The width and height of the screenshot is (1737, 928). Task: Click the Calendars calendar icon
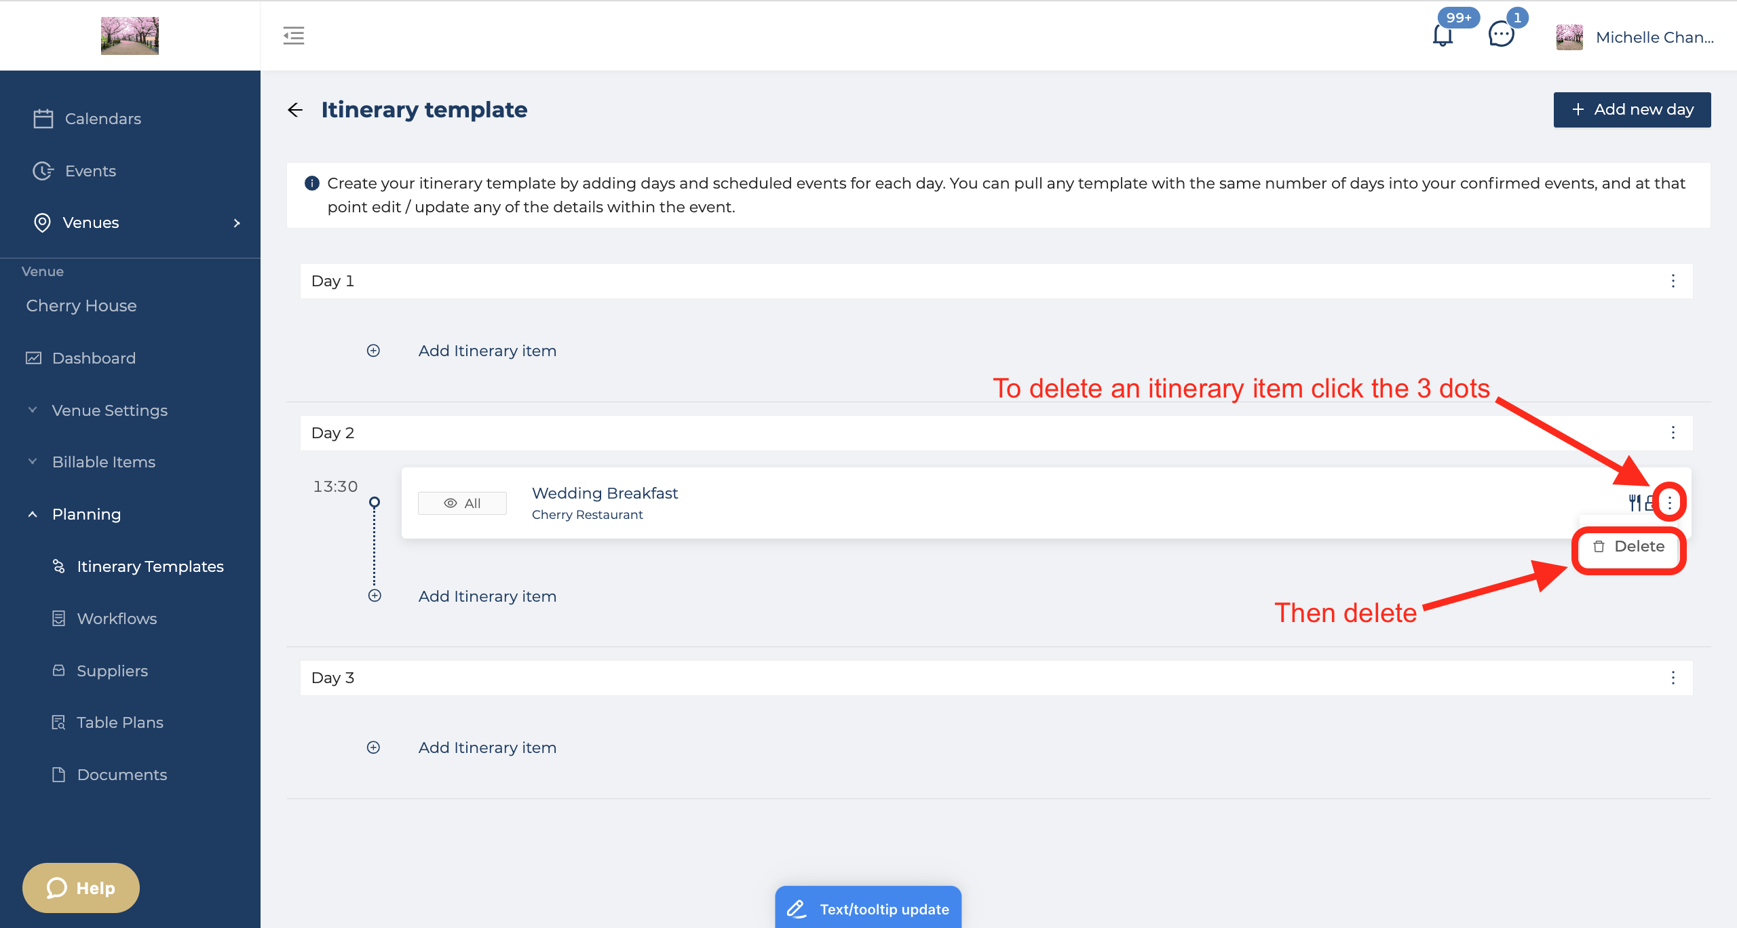coord(43,119)
